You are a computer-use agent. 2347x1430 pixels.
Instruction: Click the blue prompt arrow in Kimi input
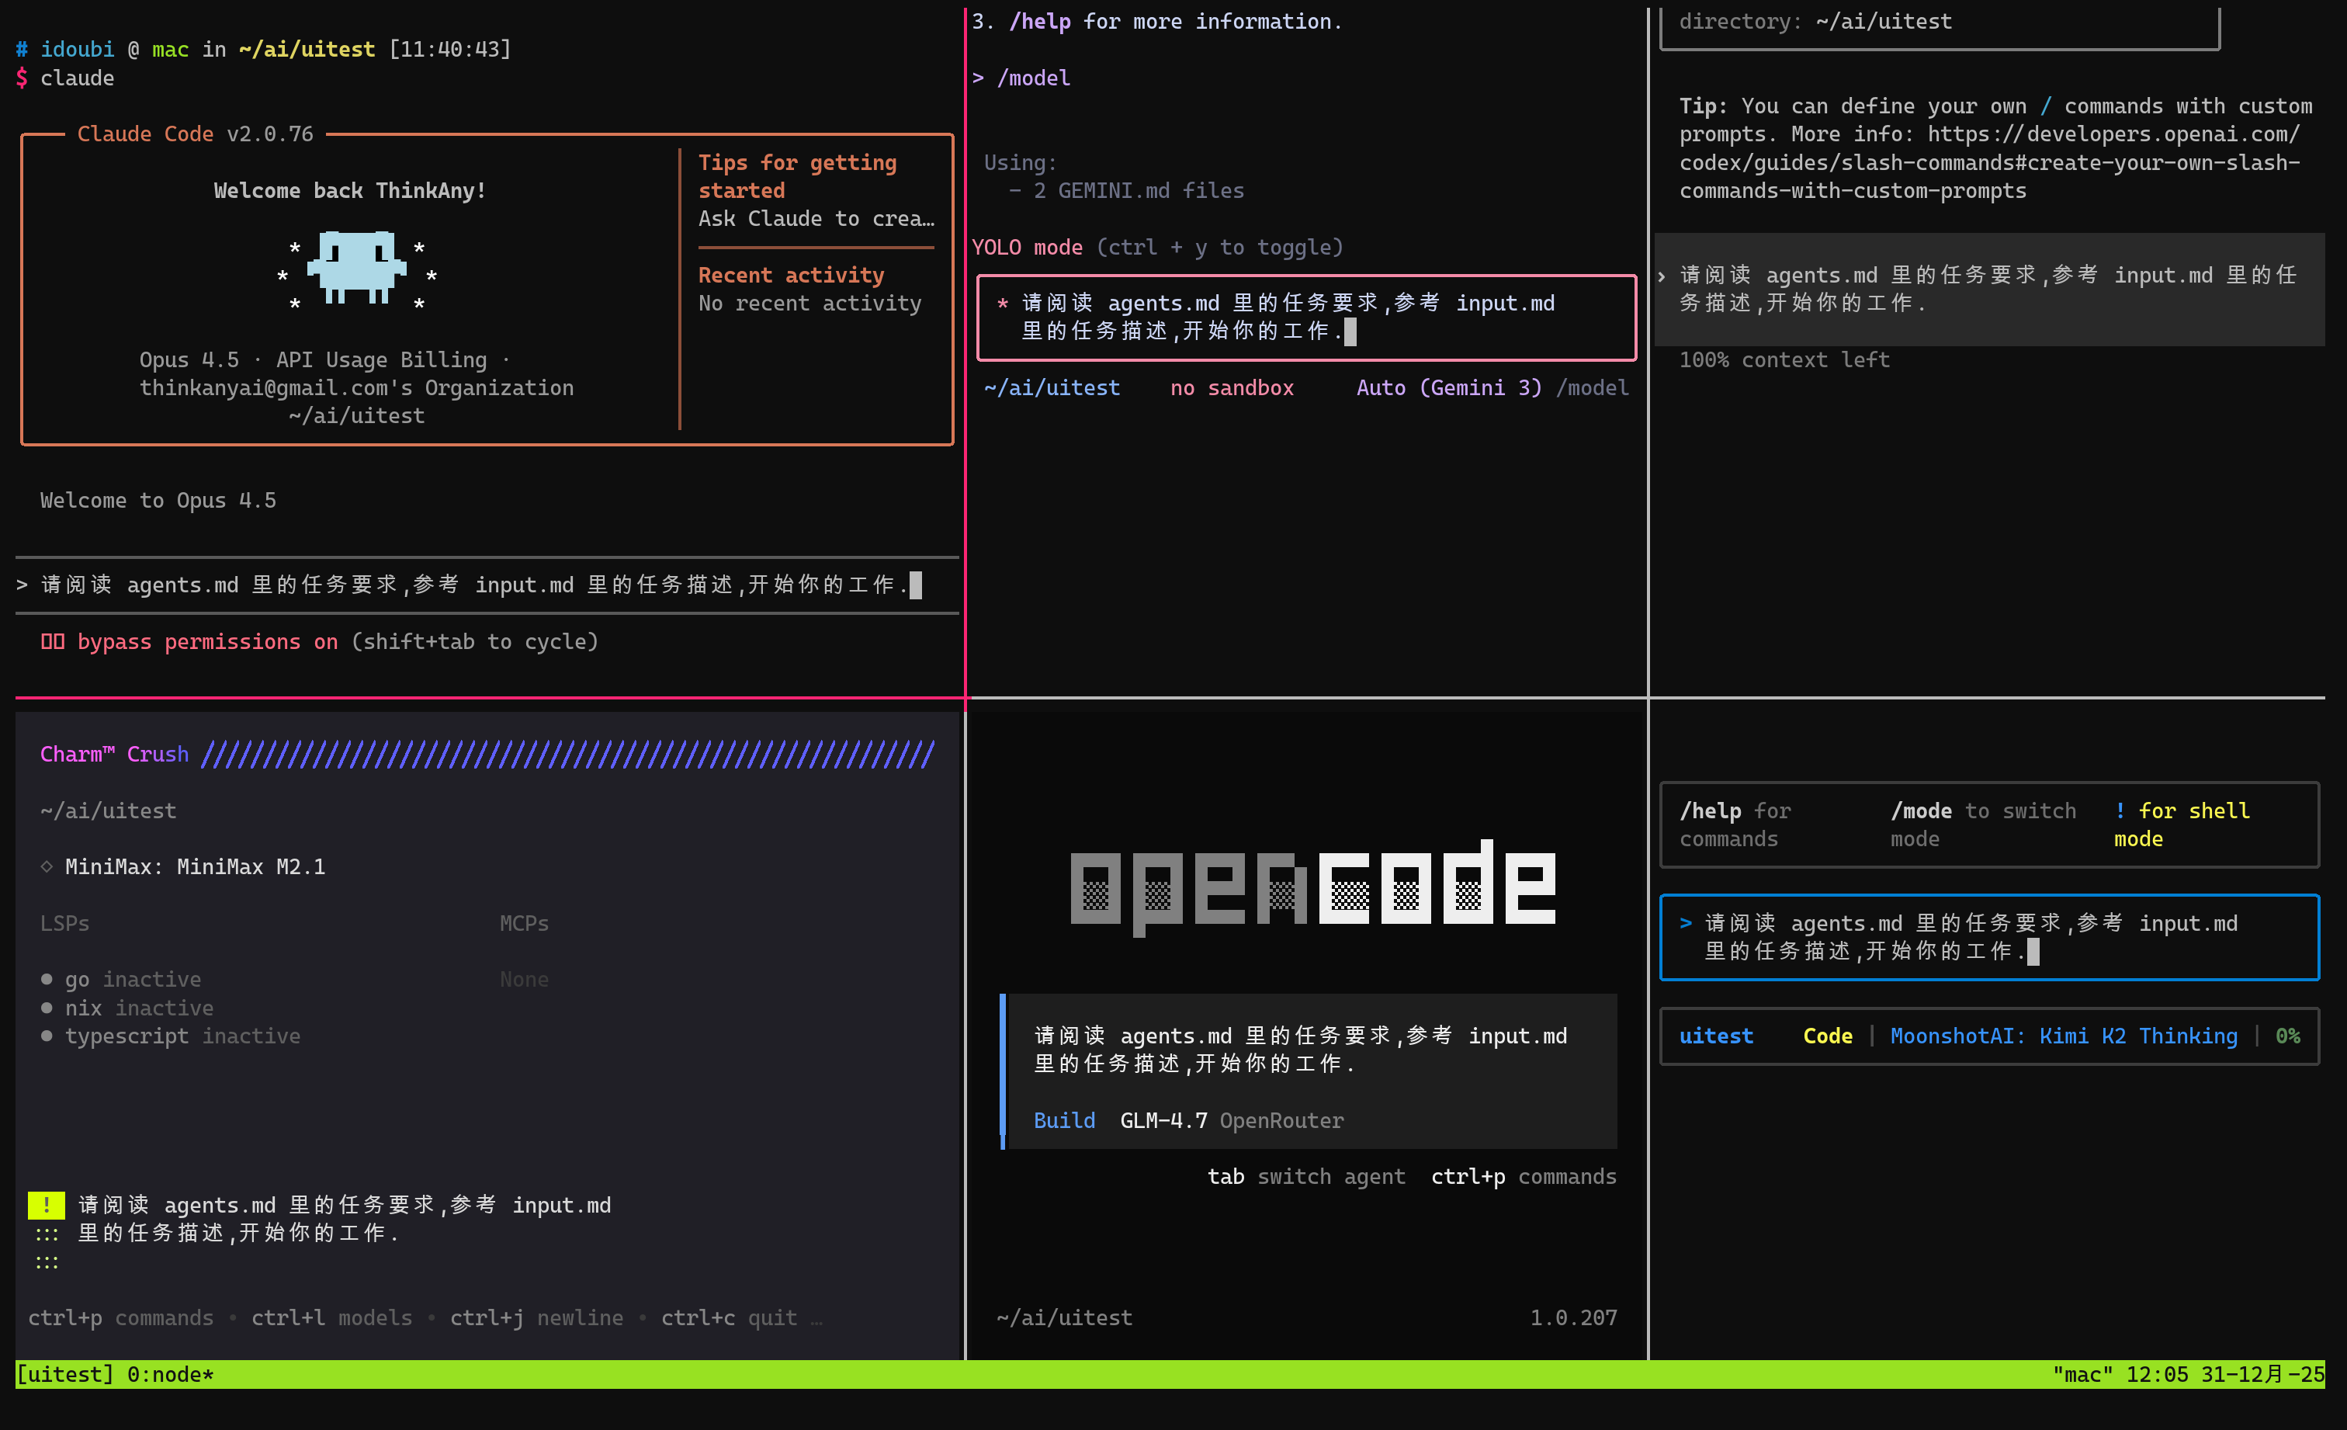[x=1685, y=923]
